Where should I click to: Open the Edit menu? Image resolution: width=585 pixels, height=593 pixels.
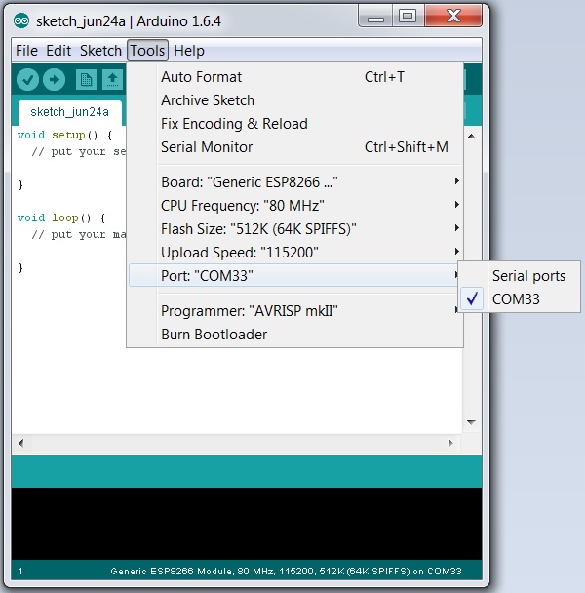(58, 51)
